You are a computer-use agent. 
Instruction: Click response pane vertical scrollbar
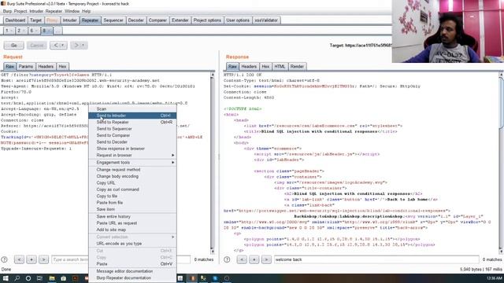click(501, 164)
